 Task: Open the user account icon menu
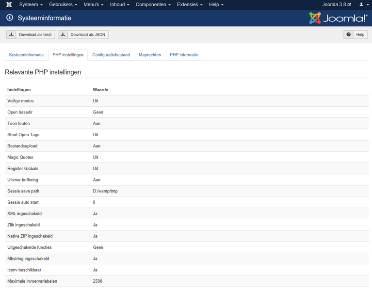click(x=364, y=4)
